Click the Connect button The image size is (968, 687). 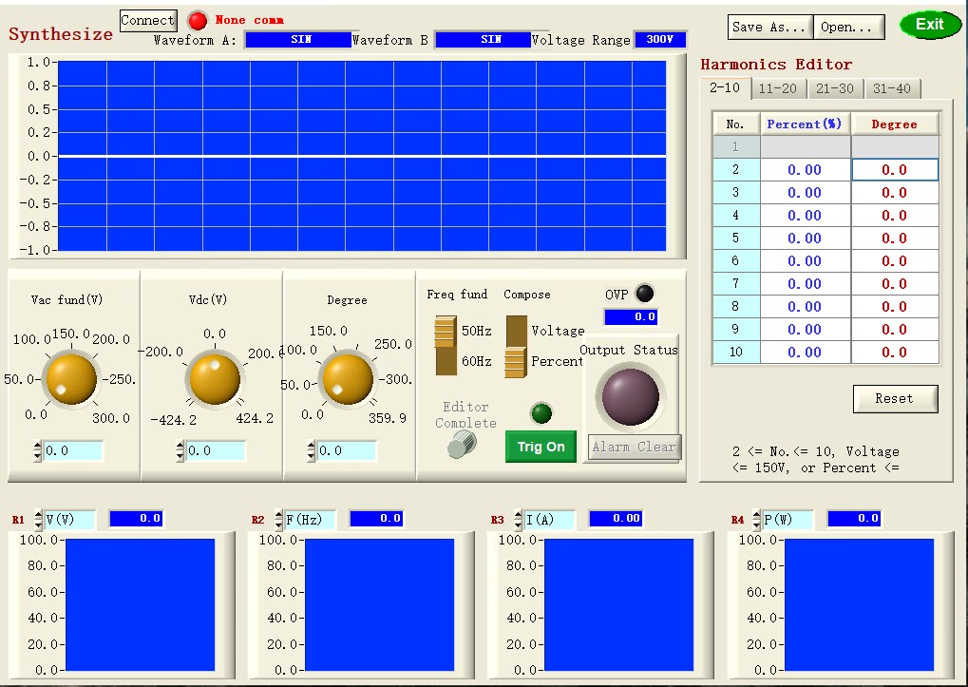(148, 20)
